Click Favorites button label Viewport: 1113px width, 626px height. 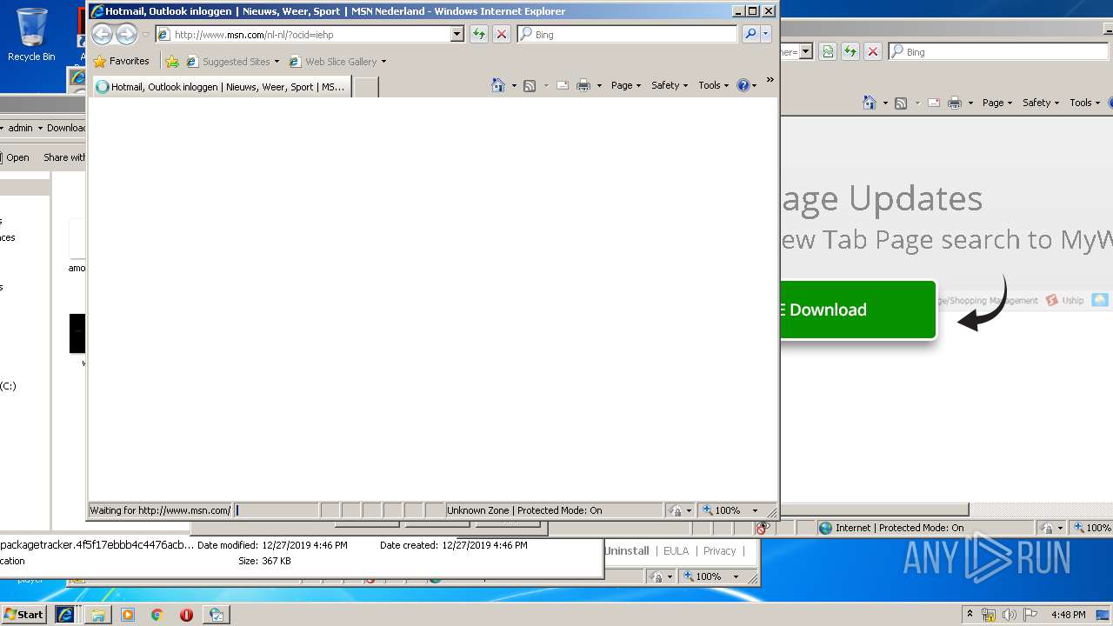point(130,61)
